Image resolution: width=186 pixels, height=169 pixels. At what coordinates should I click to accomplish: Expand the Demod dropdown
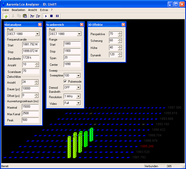click(x=78, y=87)
